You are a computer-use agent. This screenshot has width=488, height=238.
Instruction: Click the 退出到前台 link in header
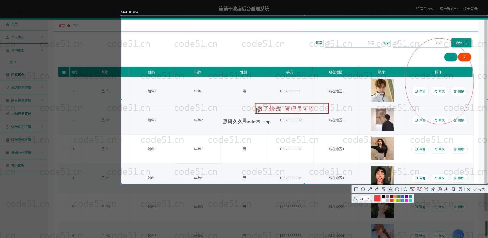coord(449,9)
